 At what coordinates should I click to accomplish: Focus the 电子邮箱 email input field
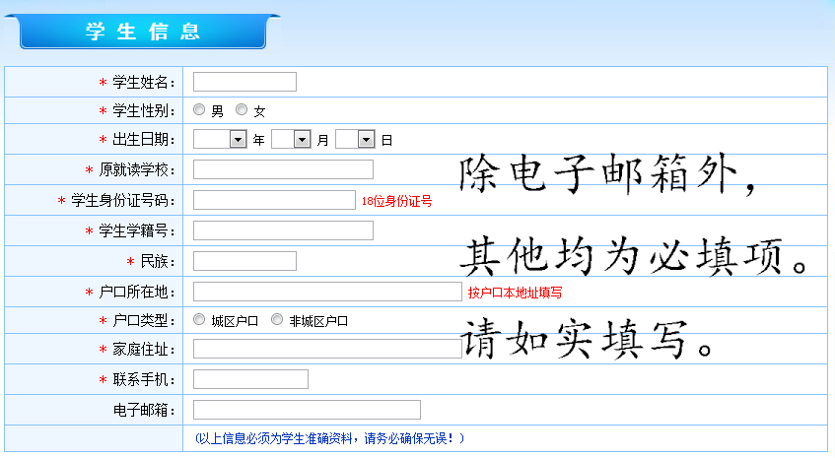click(307, 410)
